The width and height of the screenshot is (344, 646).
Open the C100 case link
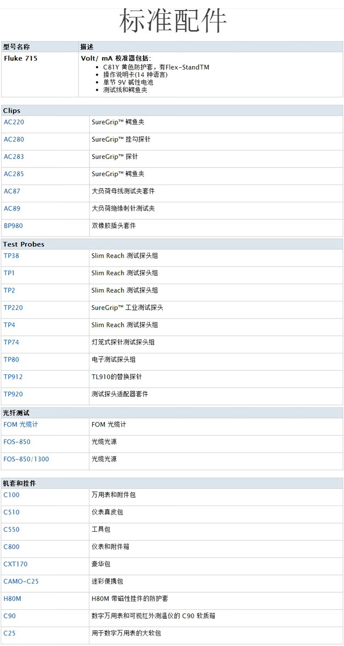coord(11,495)
